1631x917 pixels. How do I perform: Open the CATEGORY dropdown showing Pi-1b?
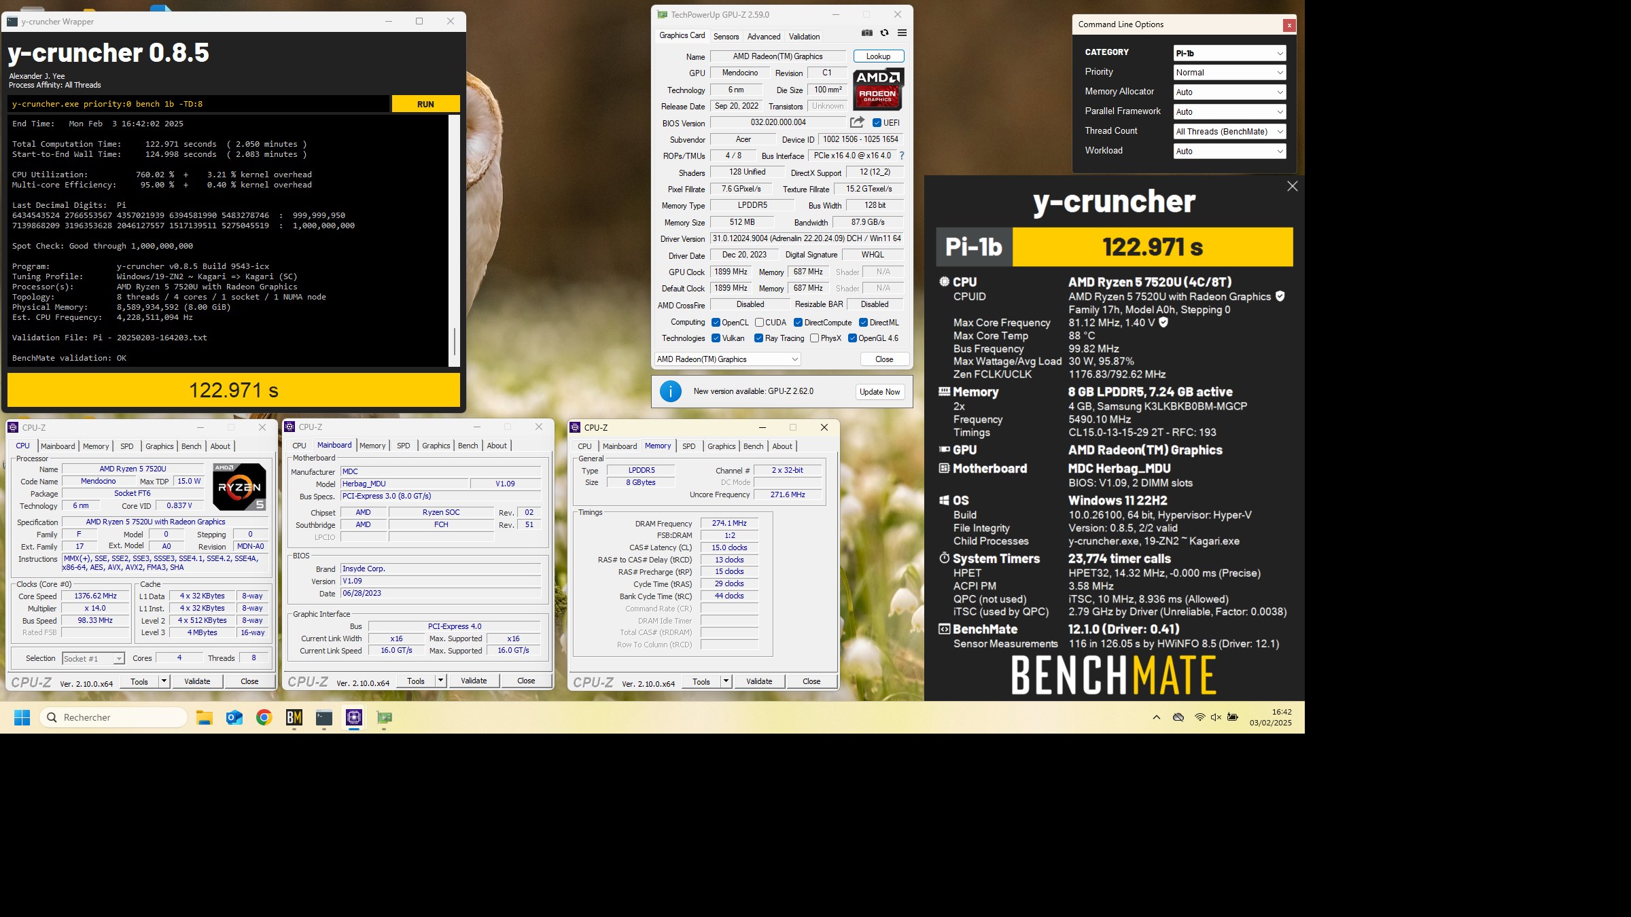[x=1229, y=53]
